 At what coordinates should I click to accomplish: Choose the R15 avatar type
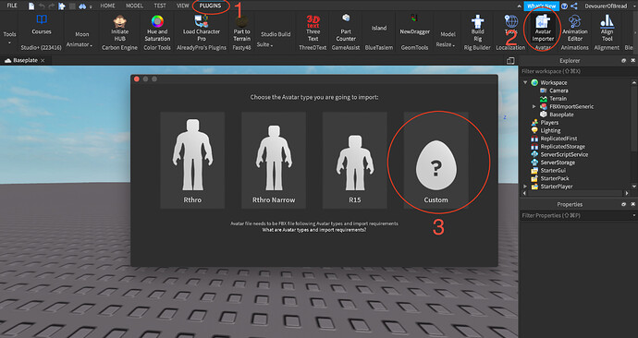pos(355,161)
